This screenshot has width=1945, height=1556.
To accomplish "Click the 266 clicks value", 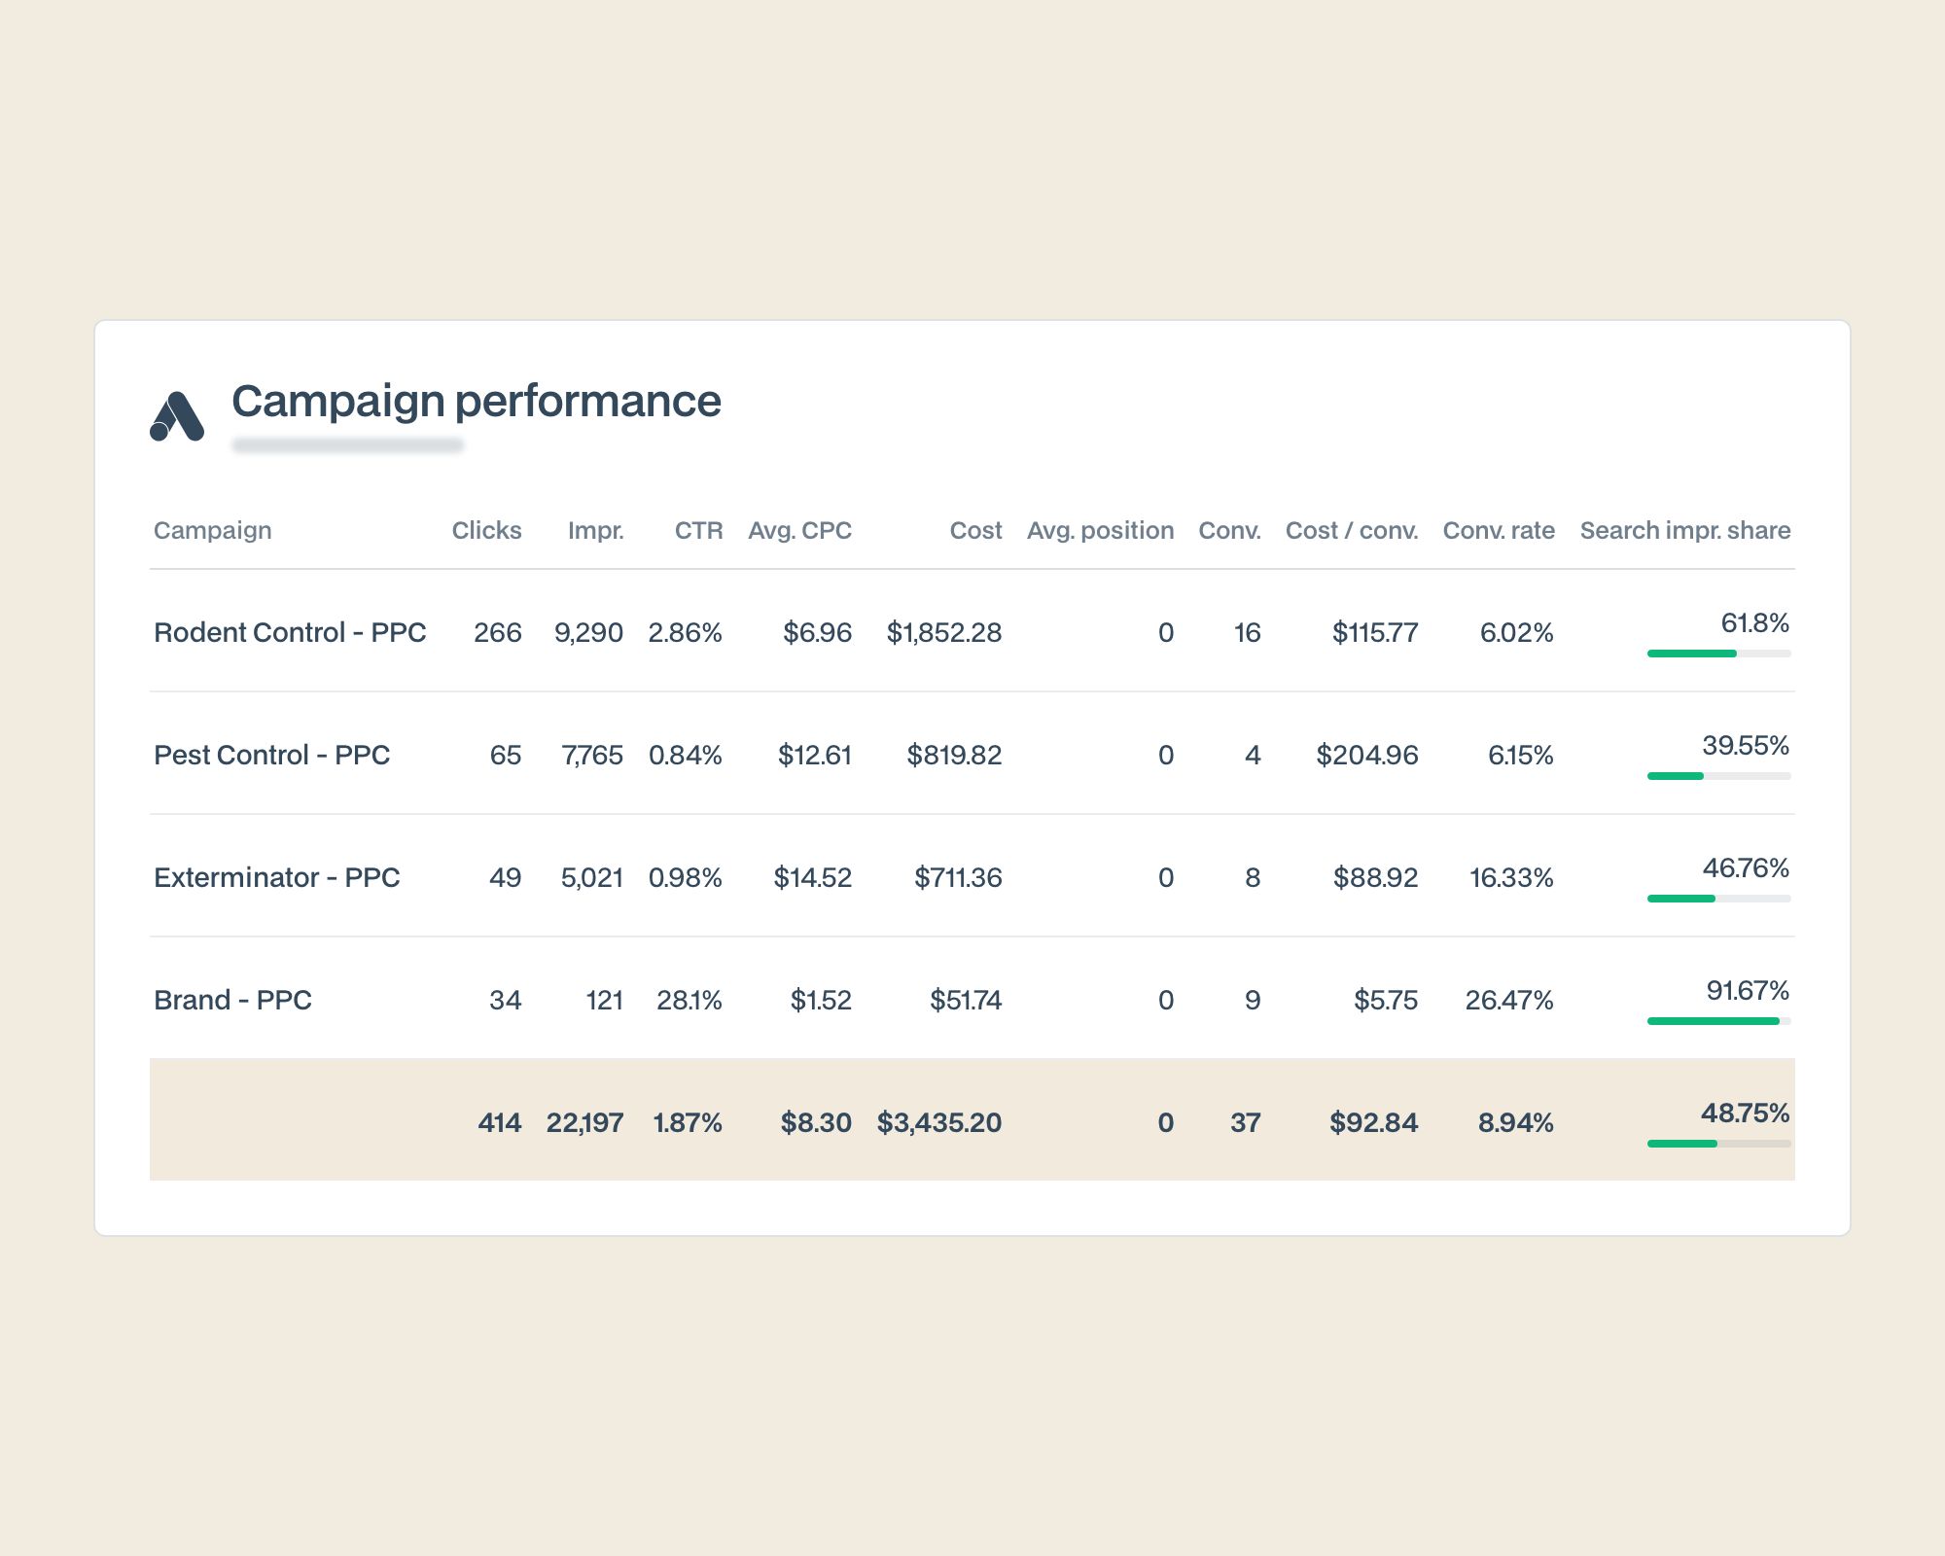I will (498, 632).
